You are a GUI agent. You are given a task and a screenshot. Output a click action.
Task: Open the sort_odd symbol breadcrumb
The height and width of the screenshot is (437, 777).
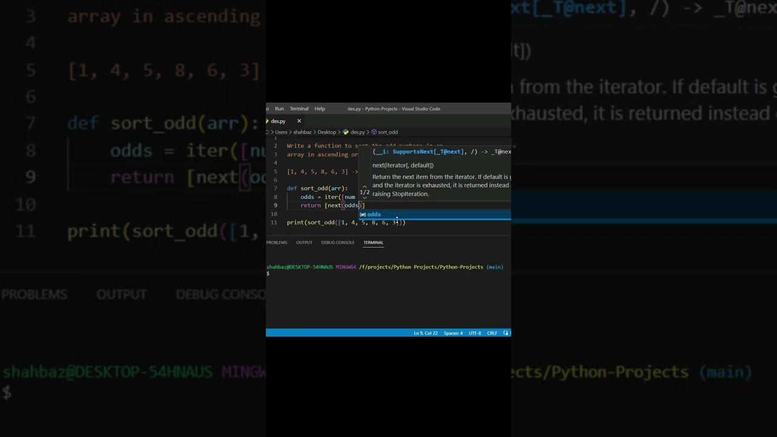pyautogui.click(x=387, y=132)
